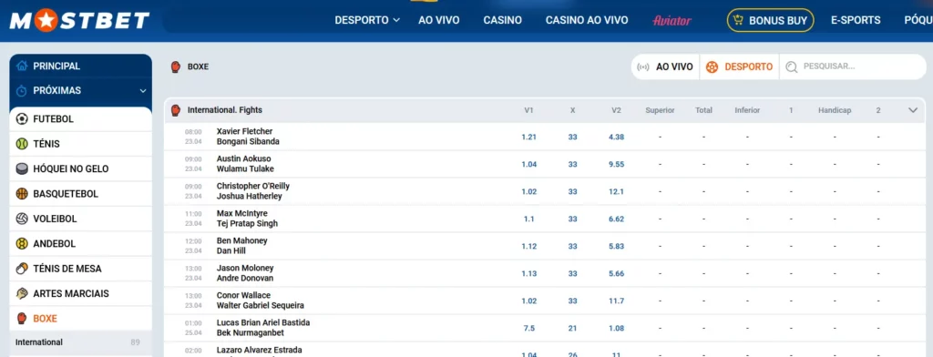The image size is (933, 357).
Task: Click boxing glove icon beside International. Fights
Action: coord(176,110)
